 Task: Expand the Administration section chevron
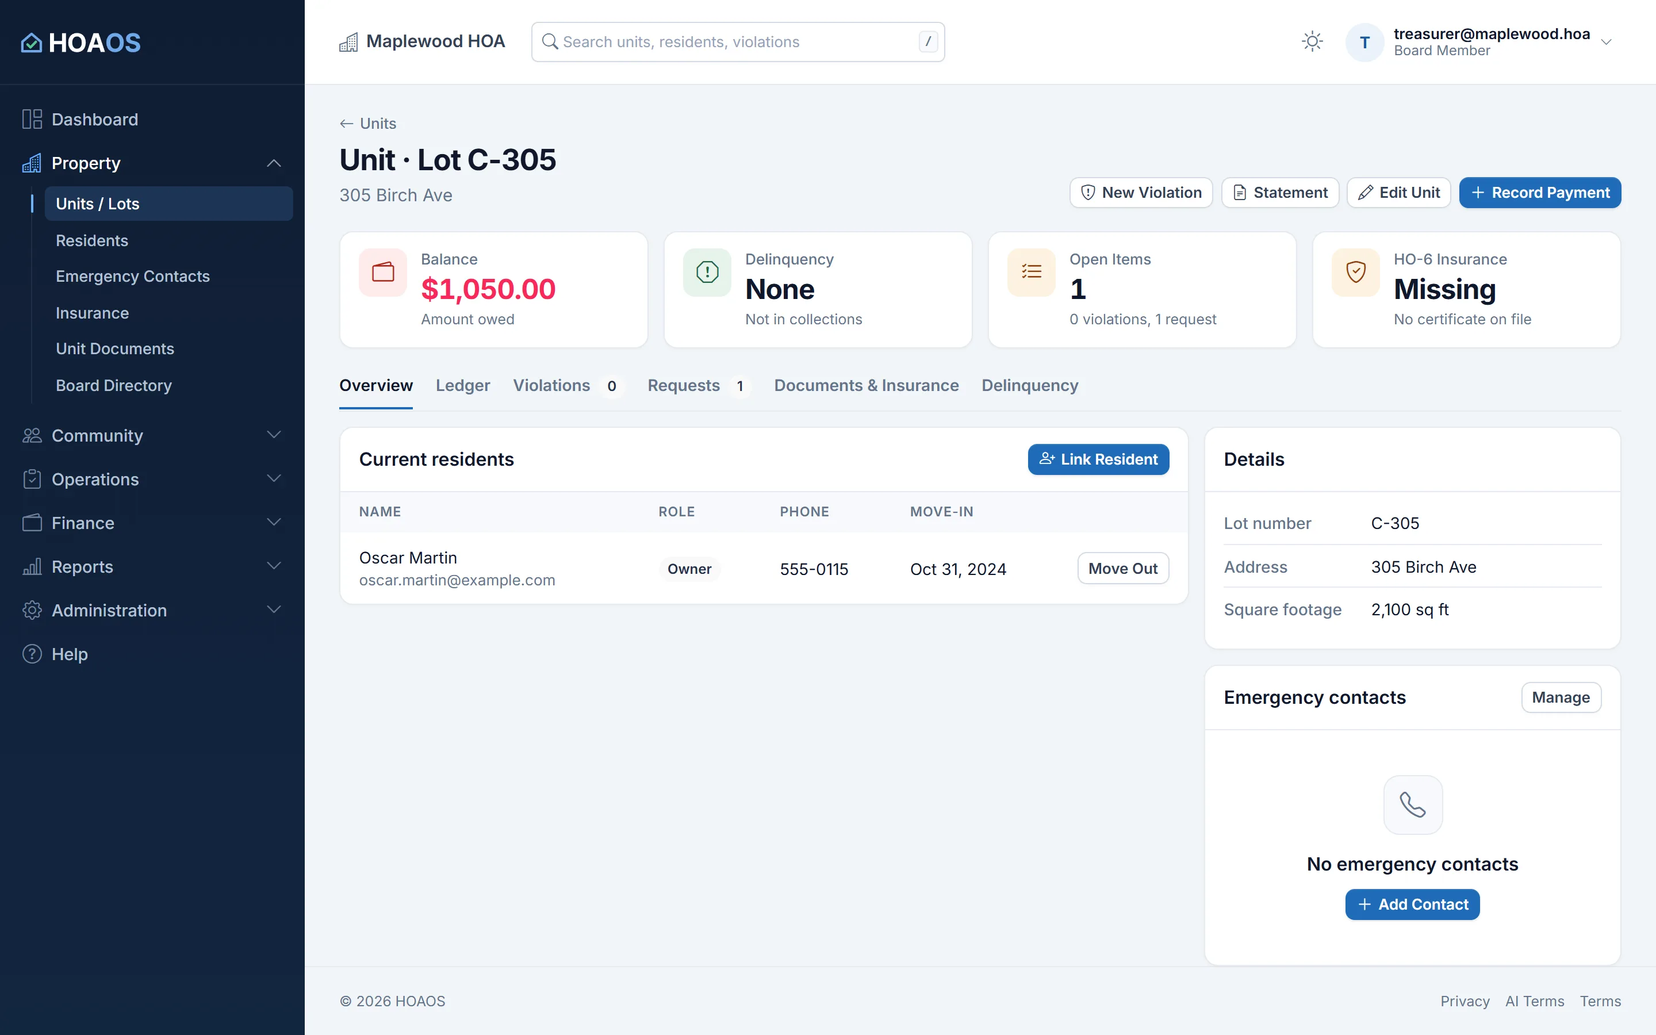coord(274,610)
